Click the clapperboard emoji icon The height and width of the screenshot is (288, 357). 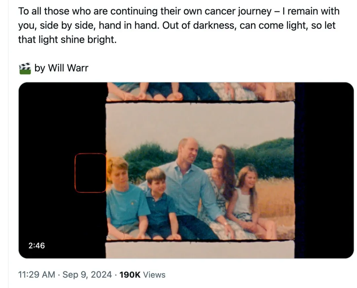pos(25,68)
